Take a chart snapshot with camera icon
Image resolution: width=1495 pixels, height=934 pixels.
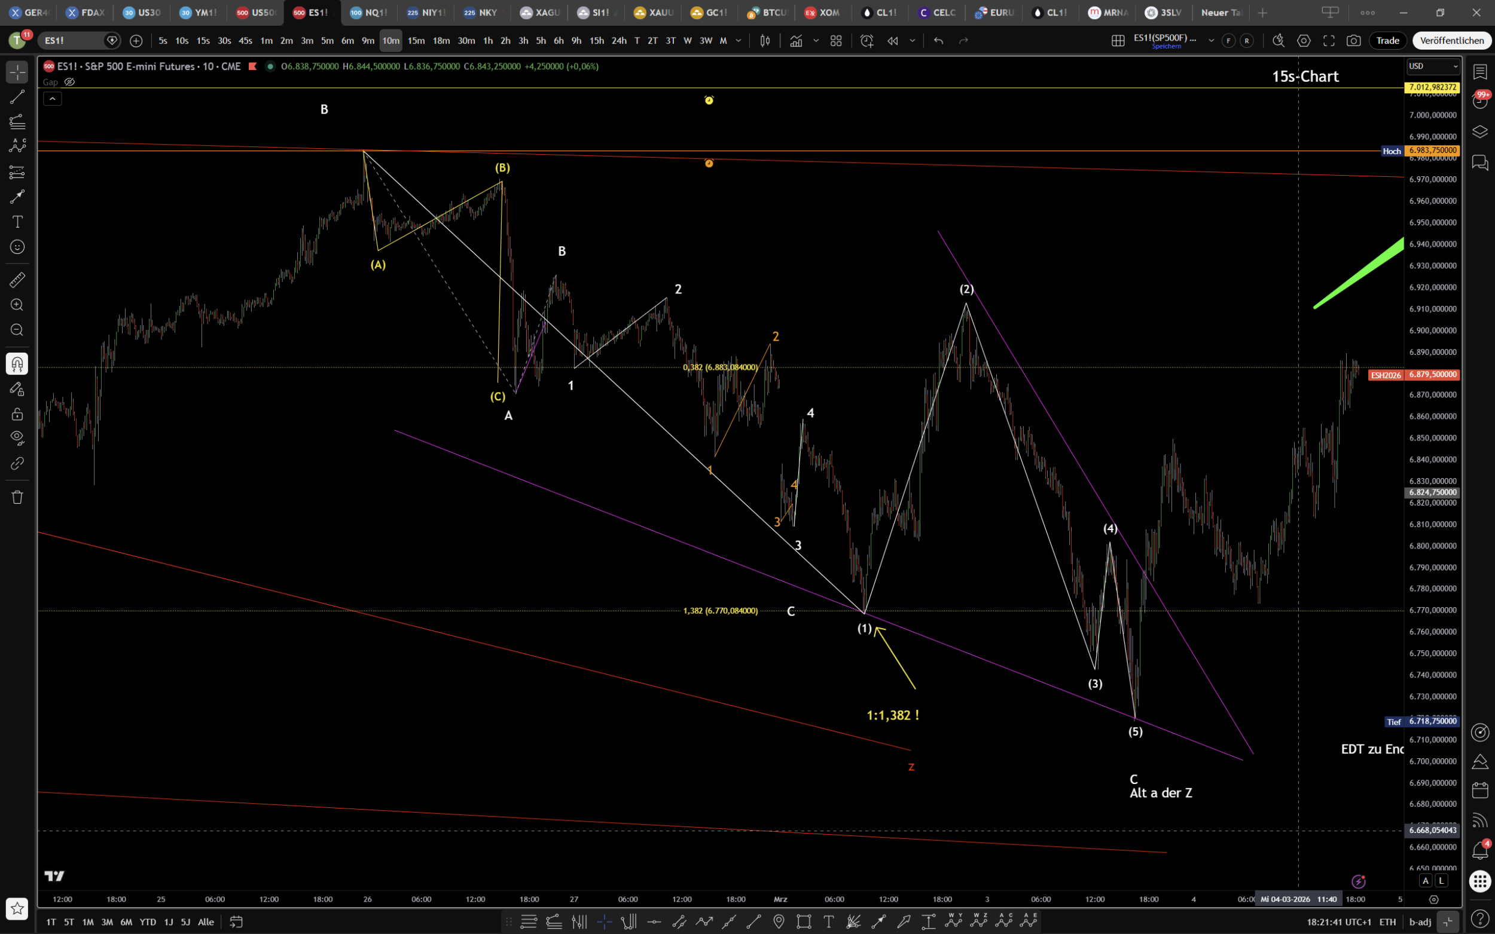[1353, 41]
